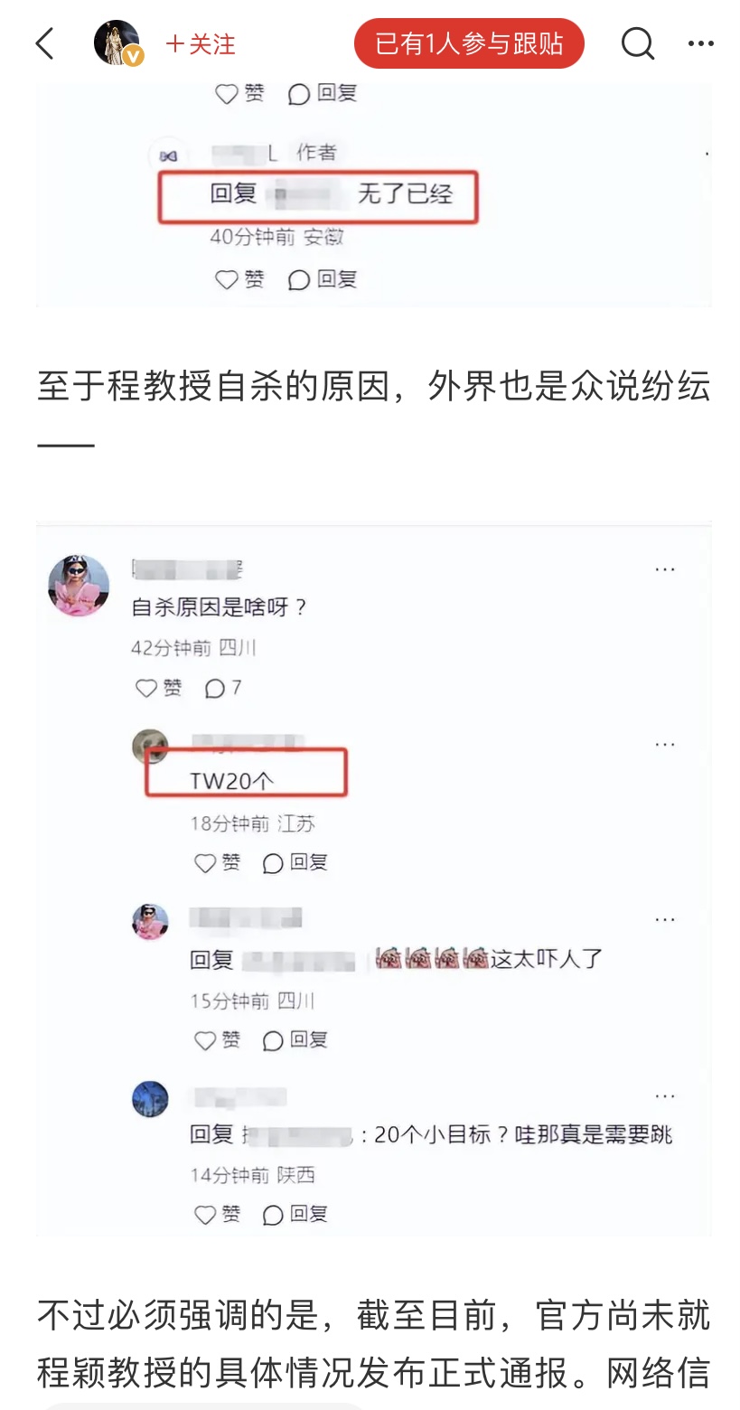Follow the author with +关注

(201, 44)
